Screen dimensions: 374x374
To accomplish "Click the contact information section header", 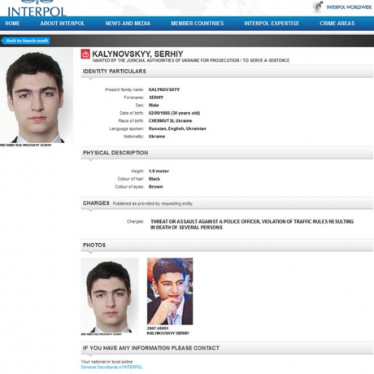I will (227, 348).
